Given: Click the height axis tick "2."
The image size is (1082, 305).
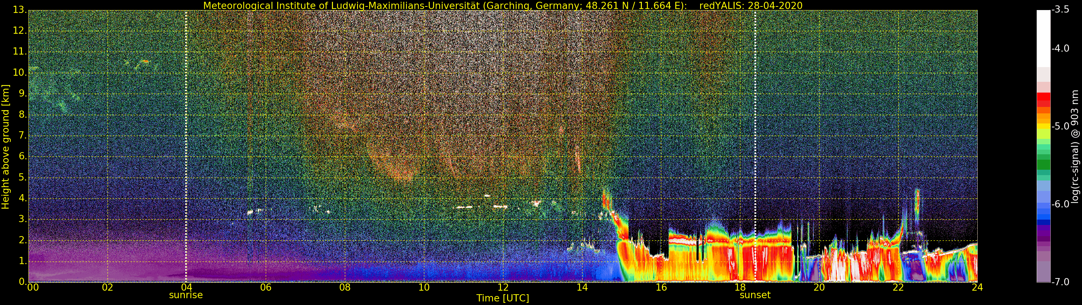Looking at the screenshot, I should click(23, 240).
